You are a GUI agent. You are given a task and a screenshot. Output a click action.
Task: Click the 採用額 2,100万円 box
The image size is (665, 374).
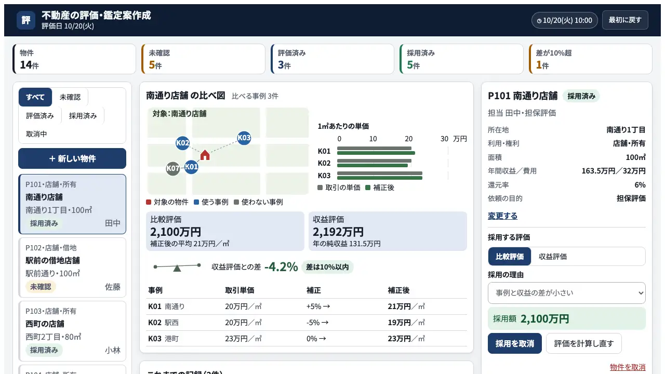click(567, 319)
